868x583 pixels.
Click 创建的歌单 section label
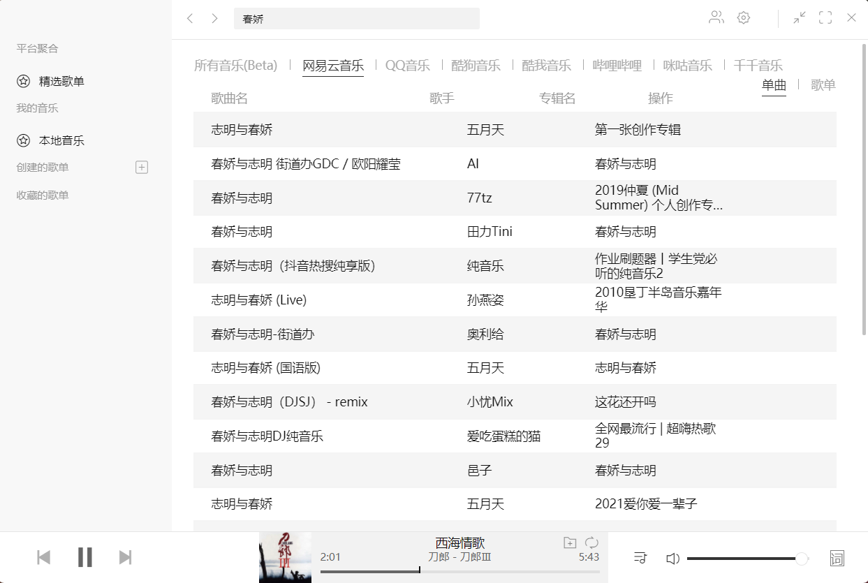click(x=43, y=168)
